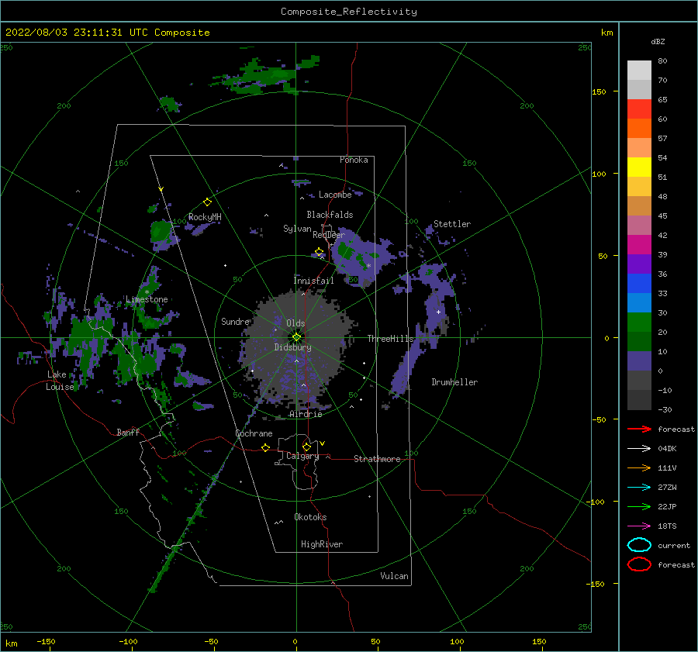The height and width of the screenshot is (652, 698).
Task: Click the dBZ legend heading
Action: pos(658,42)
